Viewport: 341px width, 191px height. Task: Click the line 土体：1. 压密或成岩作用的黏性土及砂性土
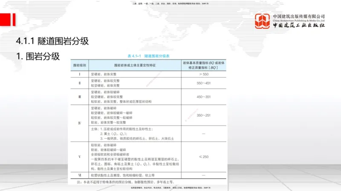tap(122, 129)
